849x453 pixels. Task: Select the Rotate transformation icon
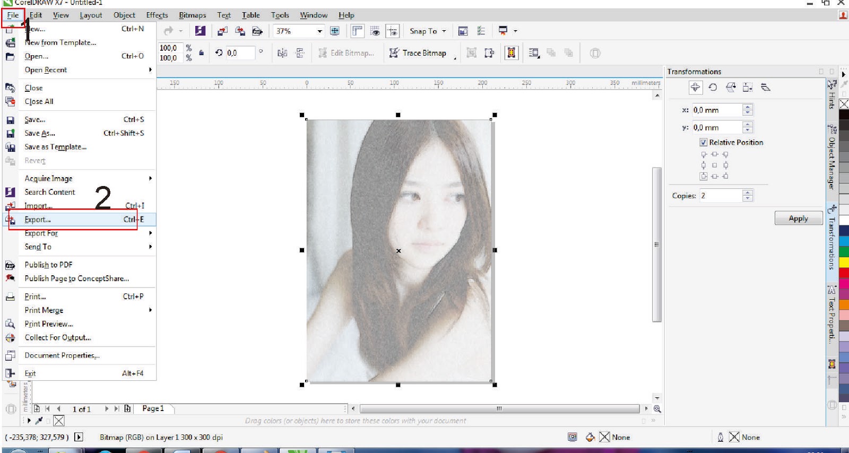(x=713, y=88)
